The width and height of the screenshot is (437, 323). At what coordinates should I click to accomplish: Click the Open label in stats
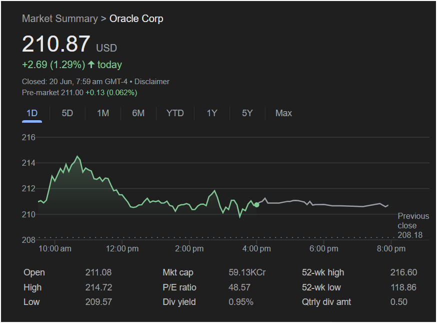[x=34, y=272]
